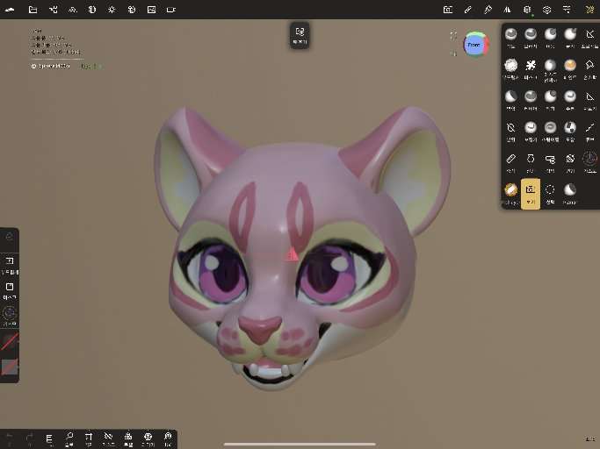Select the gold striped sphere tool
Image resolution: width=600 pixels, height=449 pixels.
pos(511,193)
